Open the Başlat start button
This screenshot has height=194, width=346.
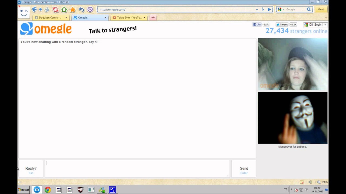pos(24,190)
